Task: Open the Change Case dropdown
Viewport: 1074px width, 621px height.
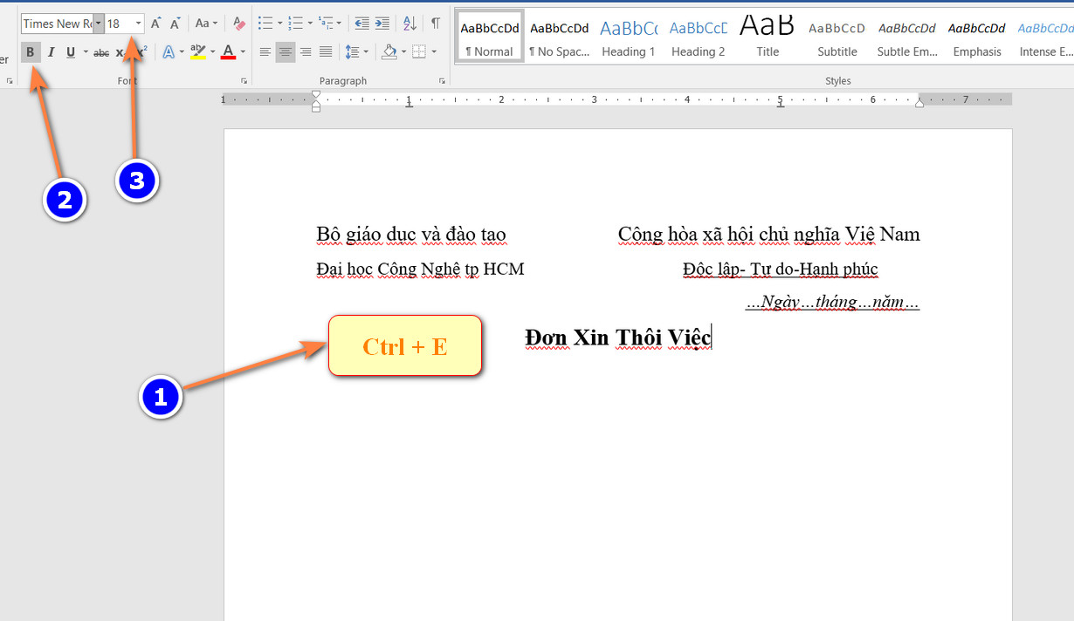Action: click(206, 24)
